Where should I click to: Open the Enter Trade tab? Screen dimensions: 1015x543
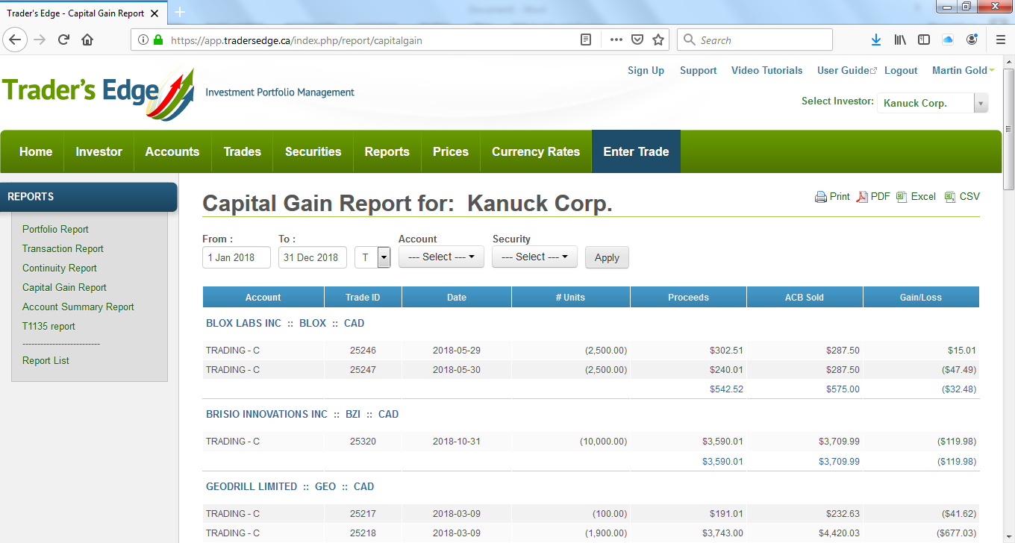[x=636, y=152]
